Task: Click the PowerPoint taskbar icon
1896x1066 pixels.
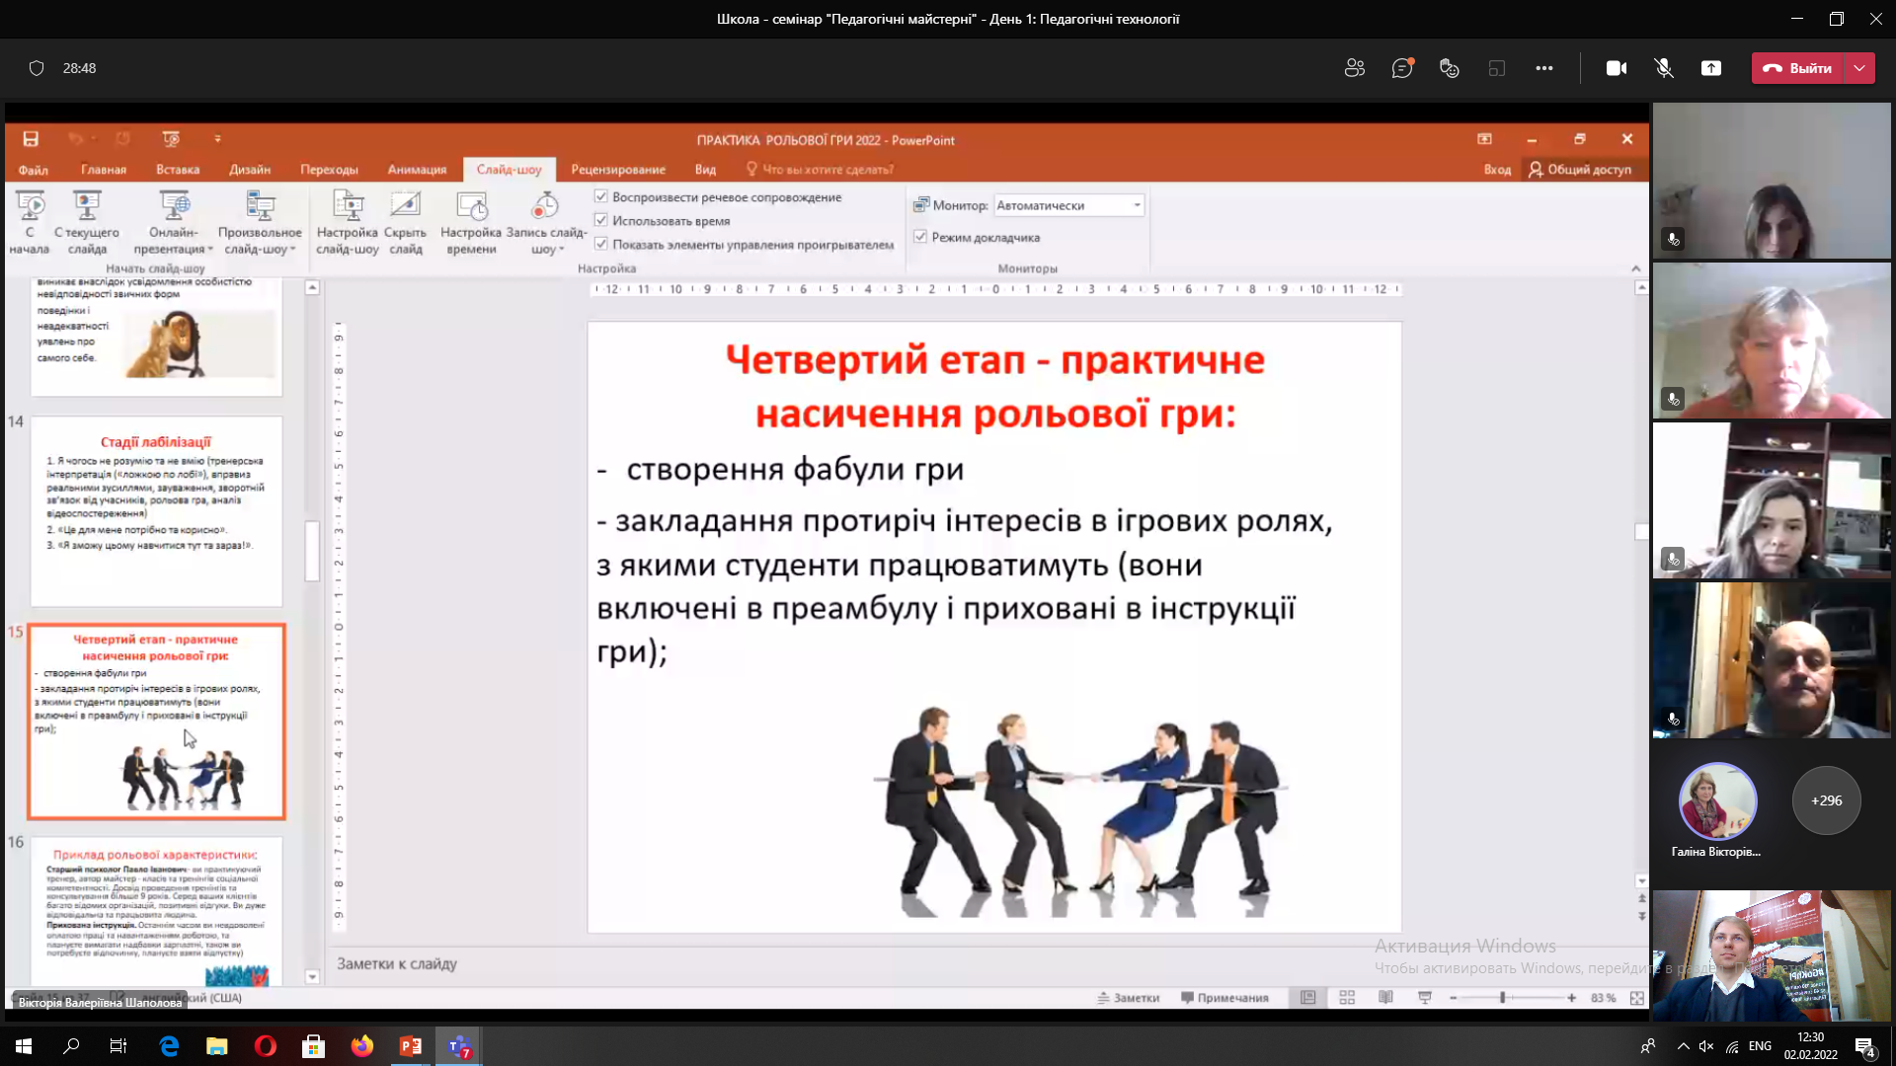Action: click(x=410, y=1046)
